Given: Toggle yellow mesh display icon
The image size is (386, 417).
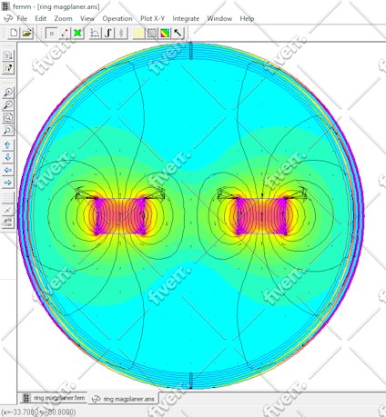Looking at the screenshot, I should click(x=139, y=33).
